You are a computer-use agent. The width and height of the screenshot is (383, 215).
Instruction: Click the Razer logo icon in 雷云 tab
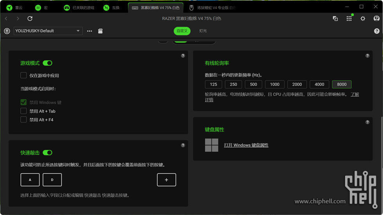(x=9, y=8)
